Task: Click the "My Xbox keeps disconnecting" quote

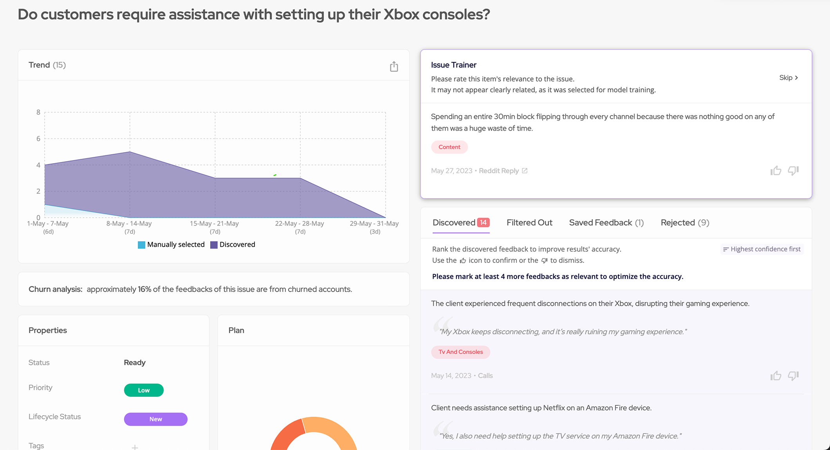Action: point(563,332)
